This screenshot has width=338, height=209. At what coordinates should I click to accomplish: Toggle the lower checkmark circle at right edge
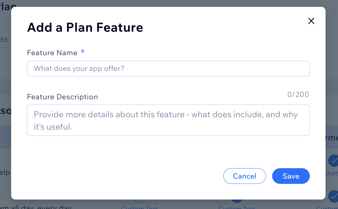pyautogui.click(x=333, y=196)
